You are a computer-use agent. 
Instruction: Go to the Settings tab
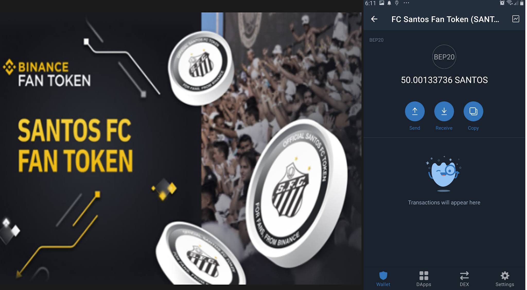[x=505, y=279]
